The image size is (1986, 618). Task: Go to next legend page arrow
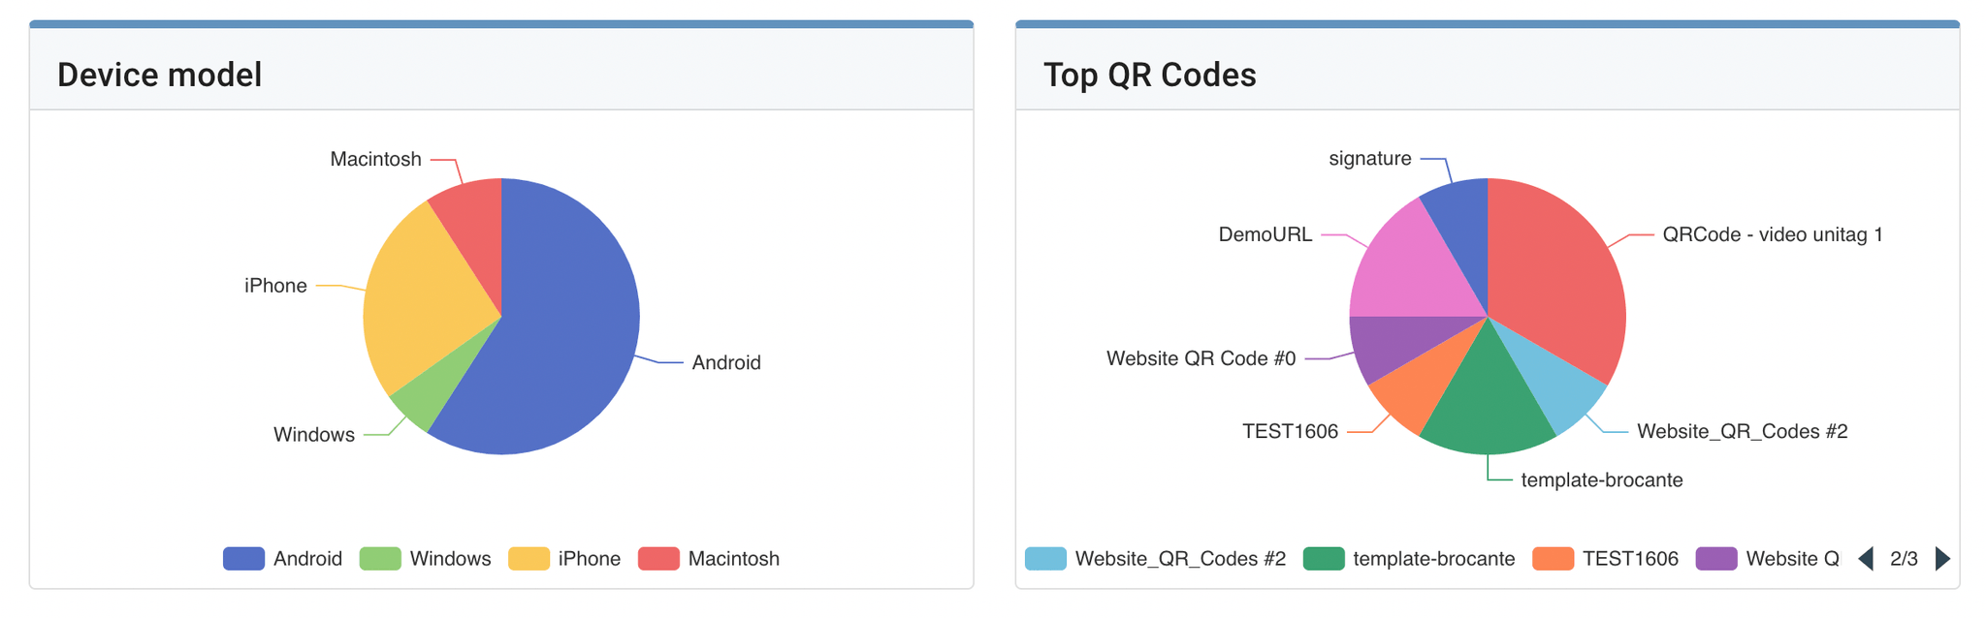[1942, 559]
